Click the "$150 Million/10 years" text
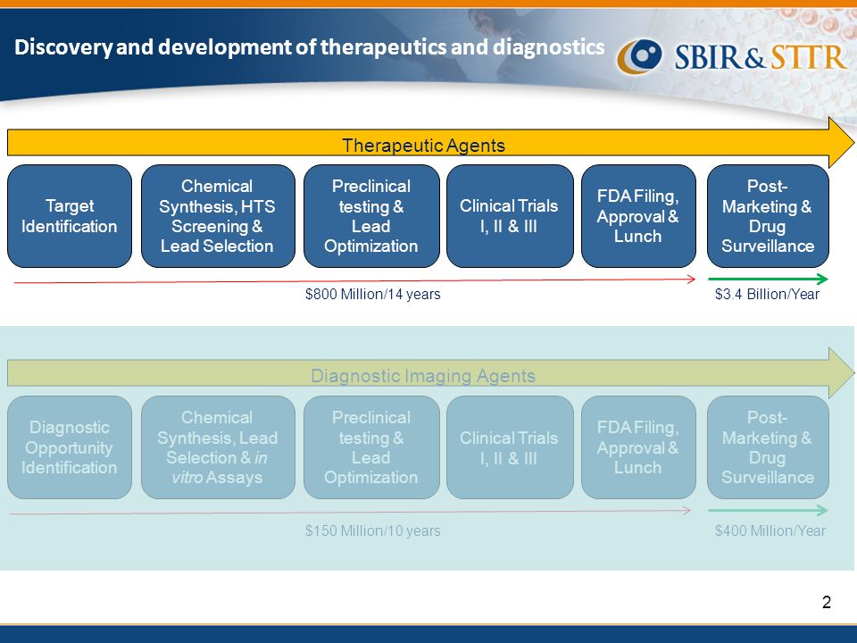This screenshot has width=857, height=643. (373, 530)
